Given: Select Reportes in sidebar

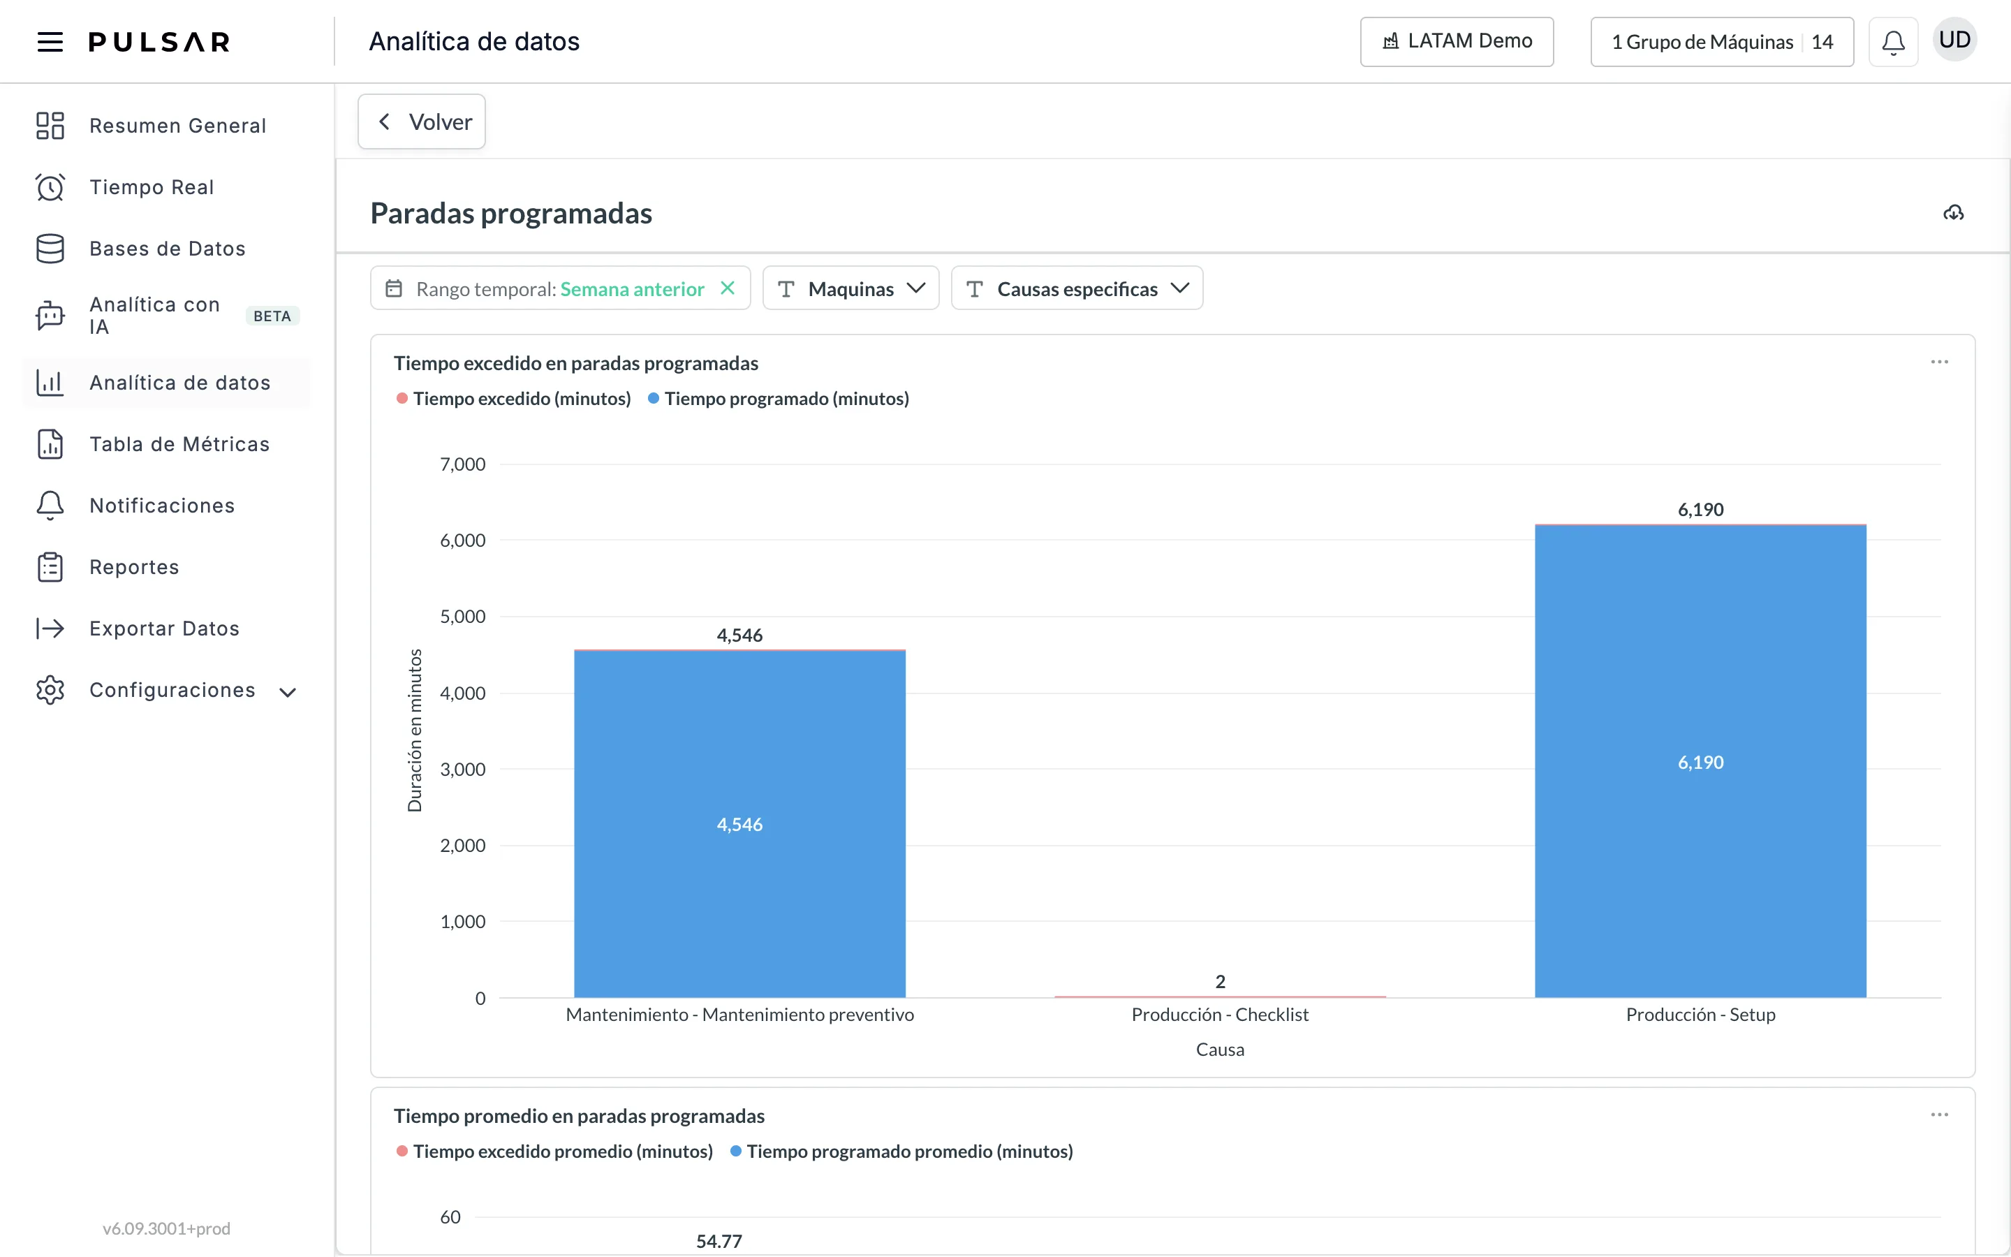Looking at the screenshot, I should pyautogui.click(x=167, y=567).
